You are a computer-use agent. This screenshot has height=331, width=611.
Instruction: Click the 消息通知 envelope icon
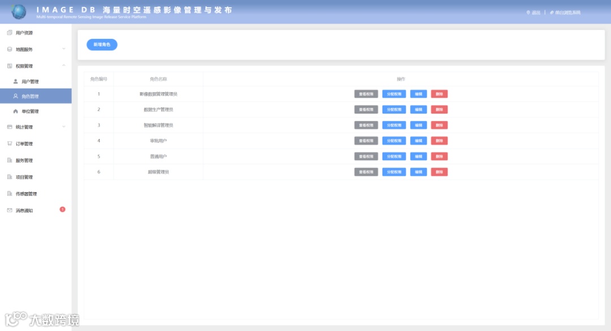coord(10,211)
